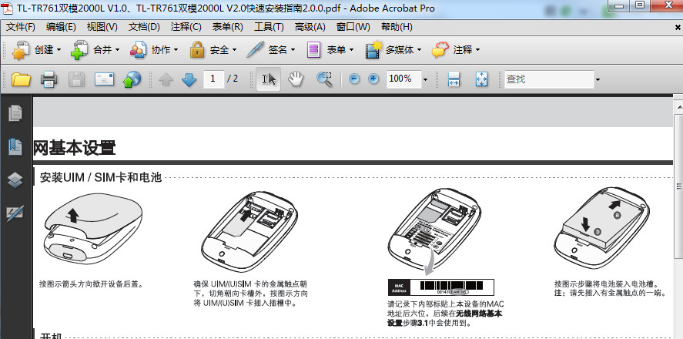Open the Comments (注释) menu in menu bar
The height and width of the screenshot is (339, 683).
tap(186, 27)
